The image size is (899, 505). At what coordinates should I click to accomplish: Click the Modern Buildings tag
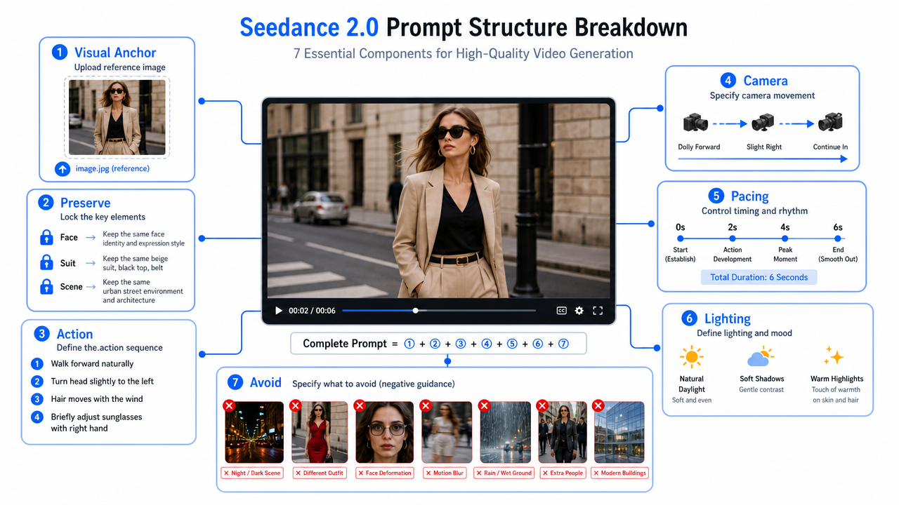click(x=619, y=473)
